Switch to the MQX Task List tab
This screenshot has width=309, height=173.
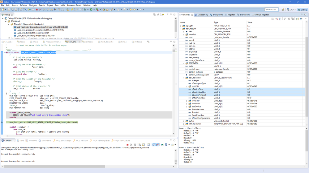coord(80,141)
